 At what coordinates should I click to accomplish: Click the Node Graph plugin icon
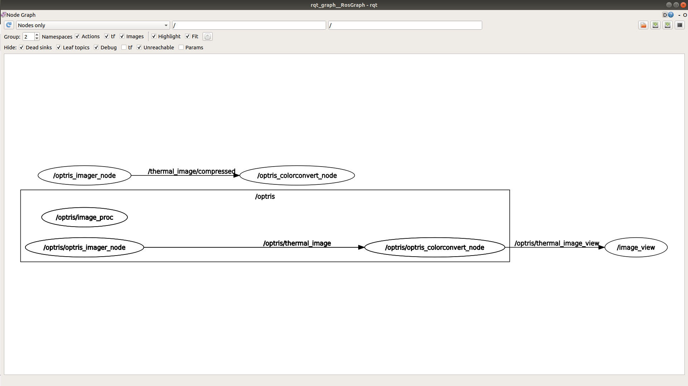pyautogui.click(x=3, y=15)
